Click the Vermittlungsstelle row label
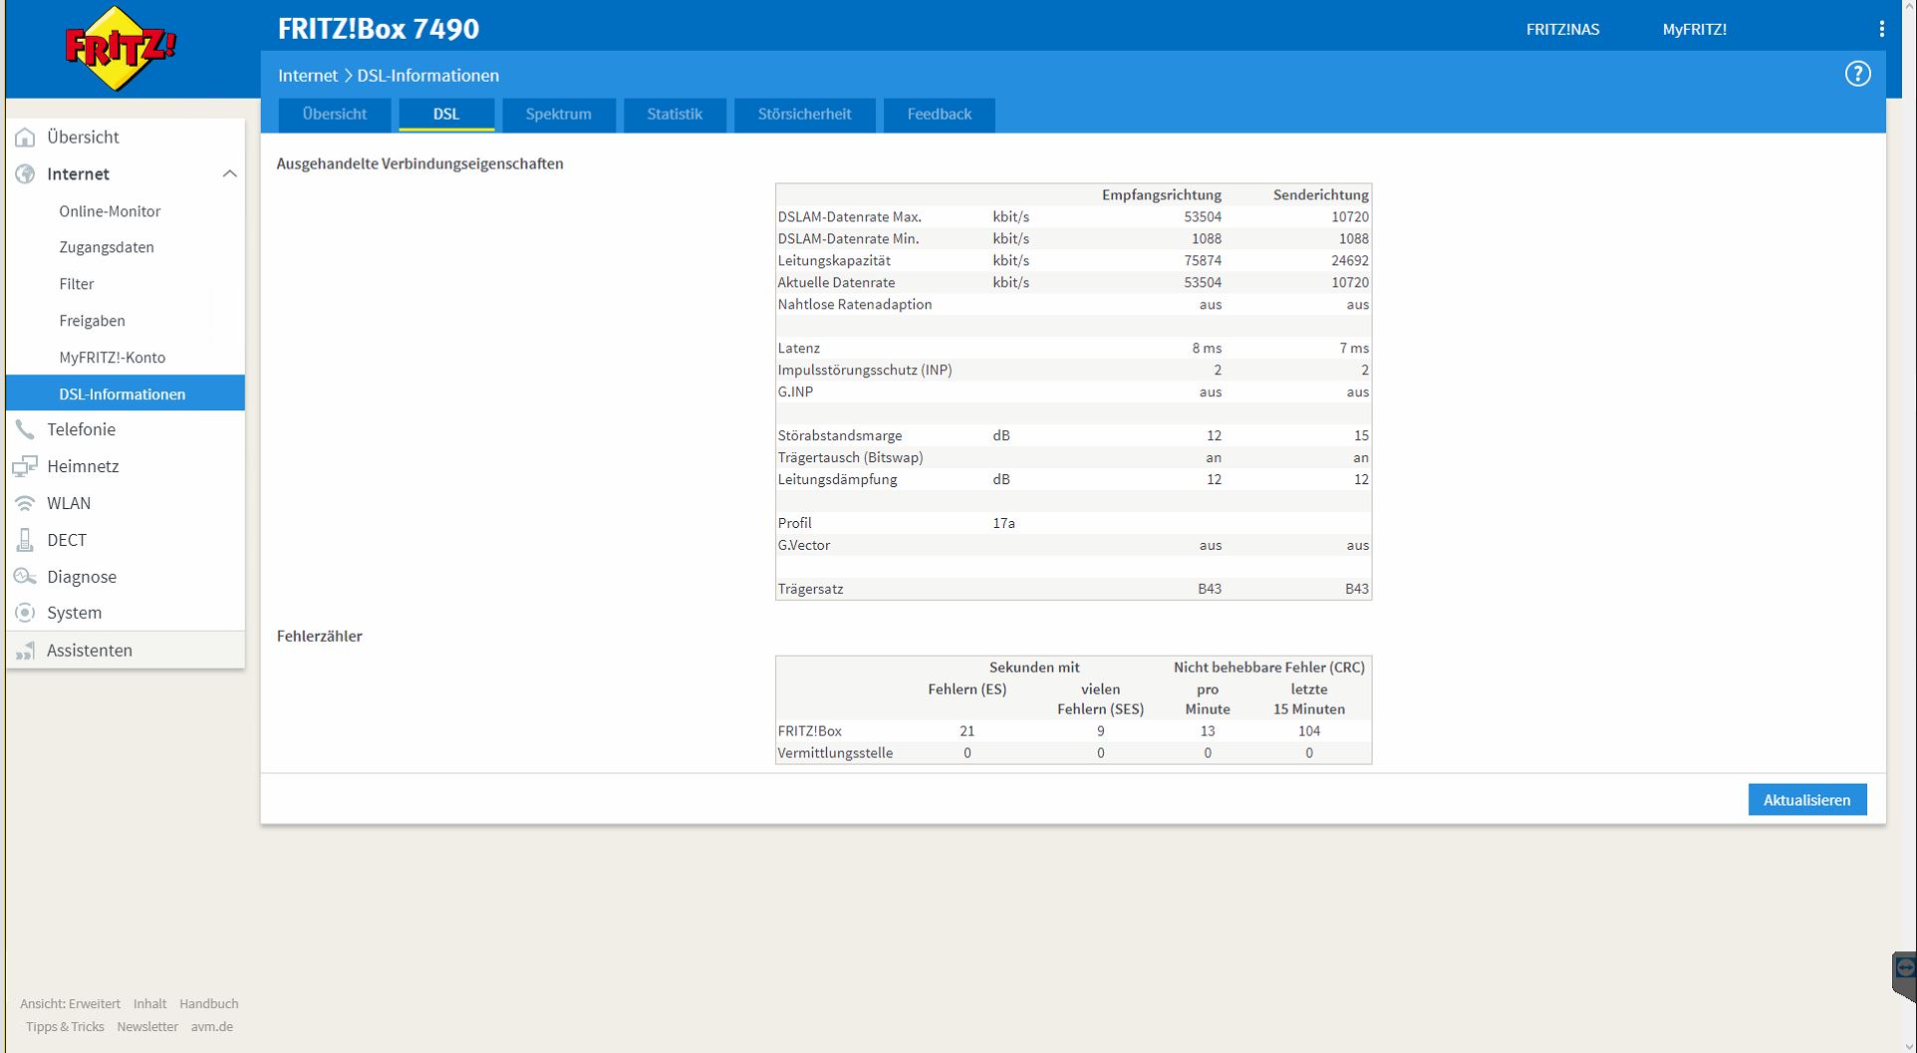The height and width of the screenshot is (1053, 1917). click(x=835, y=754)
